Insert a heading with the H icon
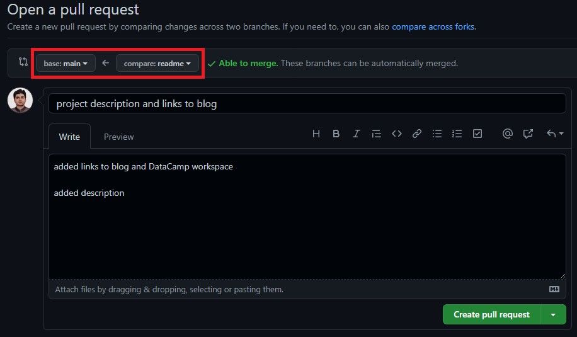The width and height of the screenshot is (577, 337). (x=316, y=134)
